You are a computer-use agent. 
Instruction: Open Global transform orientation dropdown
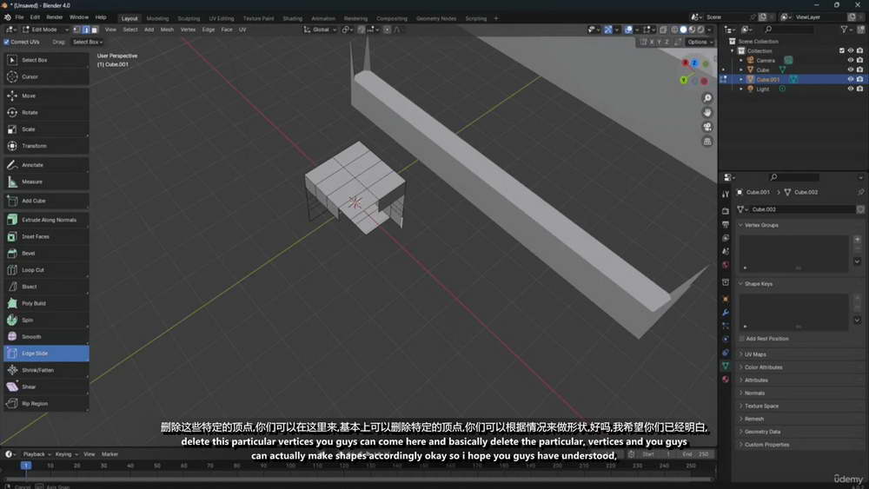320,30
